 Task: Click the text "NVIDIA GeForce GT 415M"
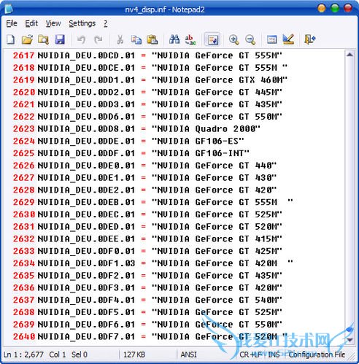click(217, 239)
